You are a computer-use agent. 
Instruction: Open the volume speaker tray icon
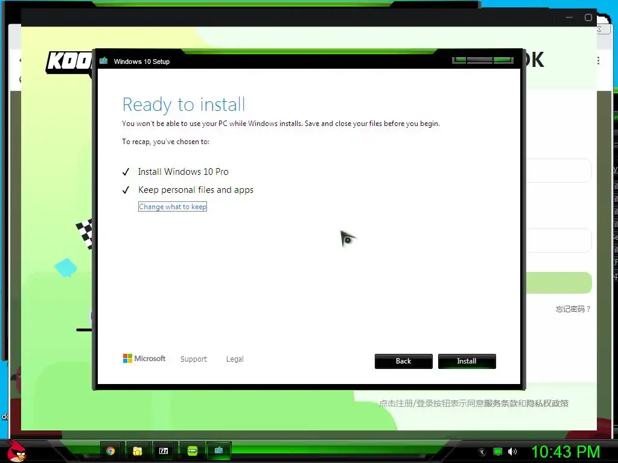(512, 452)
